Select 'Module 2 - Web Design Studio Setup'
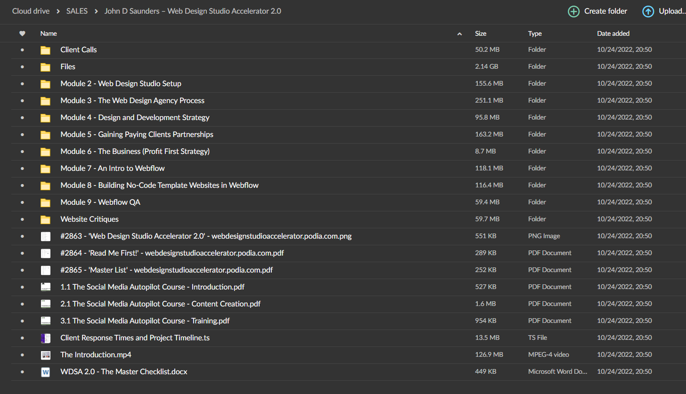 [x=121, y=84]
